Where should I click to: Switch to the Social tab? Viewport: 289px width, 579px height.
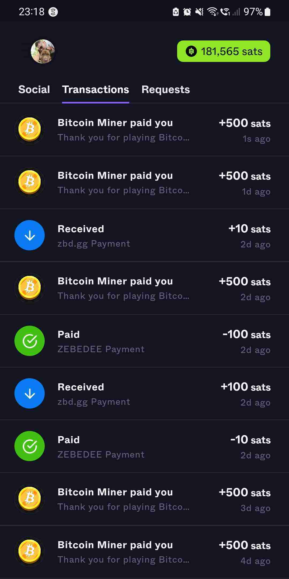point(34,90)
